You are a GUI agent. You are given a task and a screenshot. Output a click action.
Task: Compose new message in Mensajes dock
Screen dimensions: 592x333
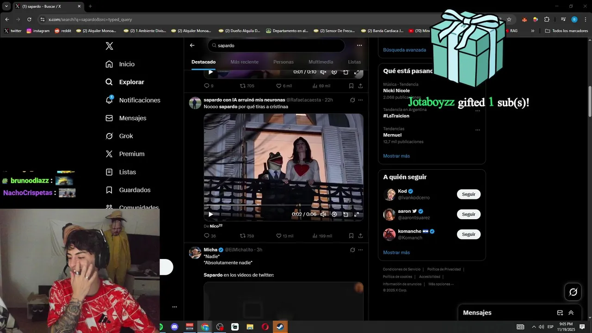[560, 313]
